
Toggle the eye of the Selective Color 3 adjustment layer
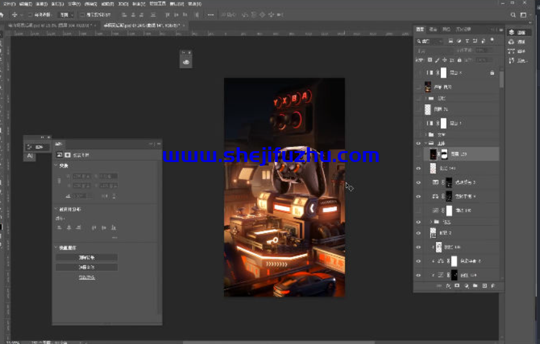(418, 183)
